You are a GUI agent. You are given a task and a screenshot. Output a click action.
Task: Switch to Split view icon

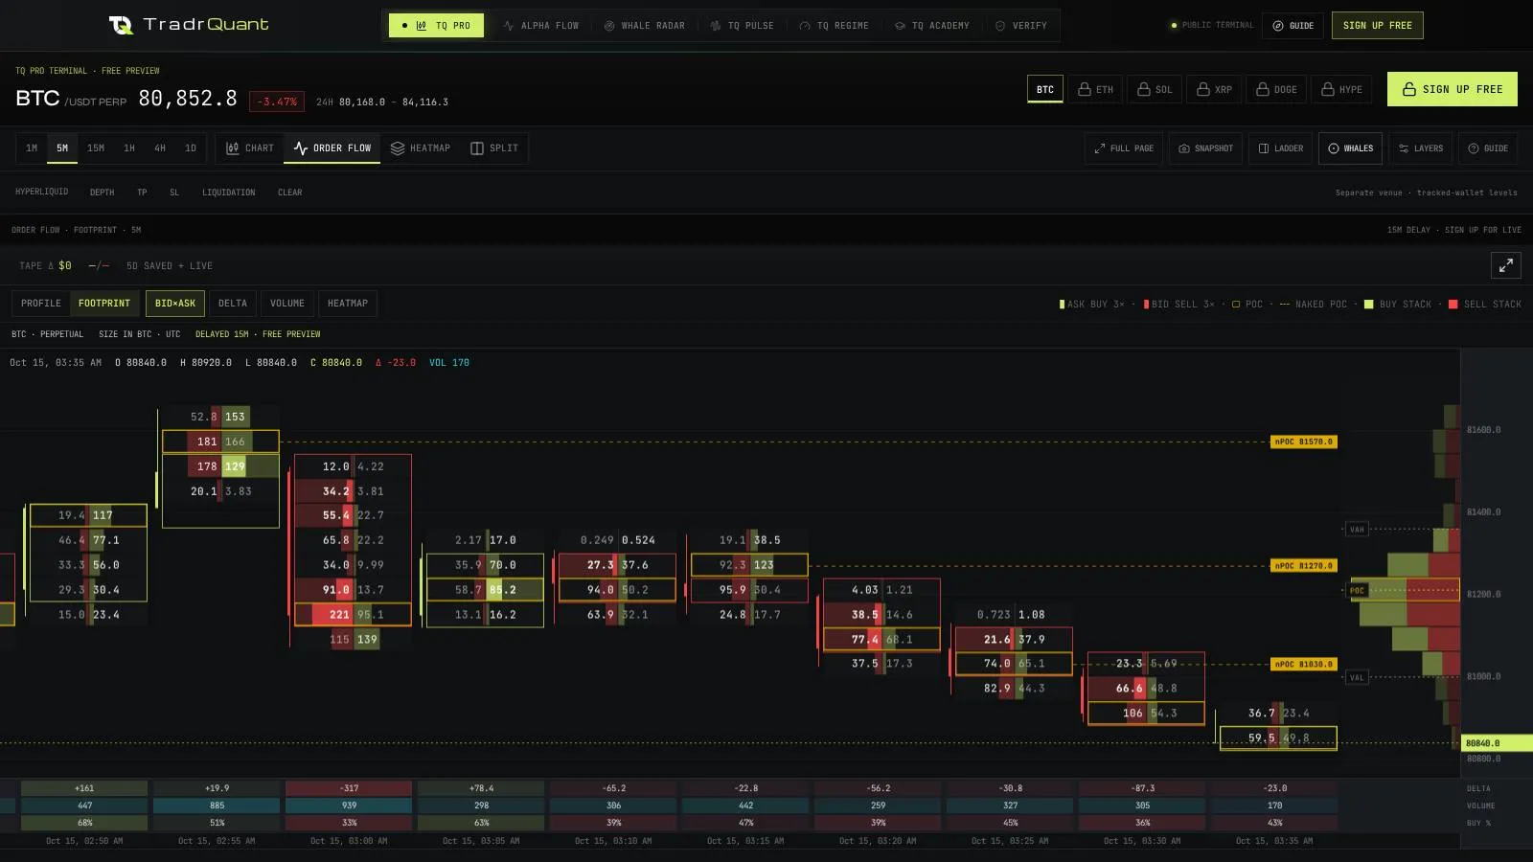click(477, 148)
